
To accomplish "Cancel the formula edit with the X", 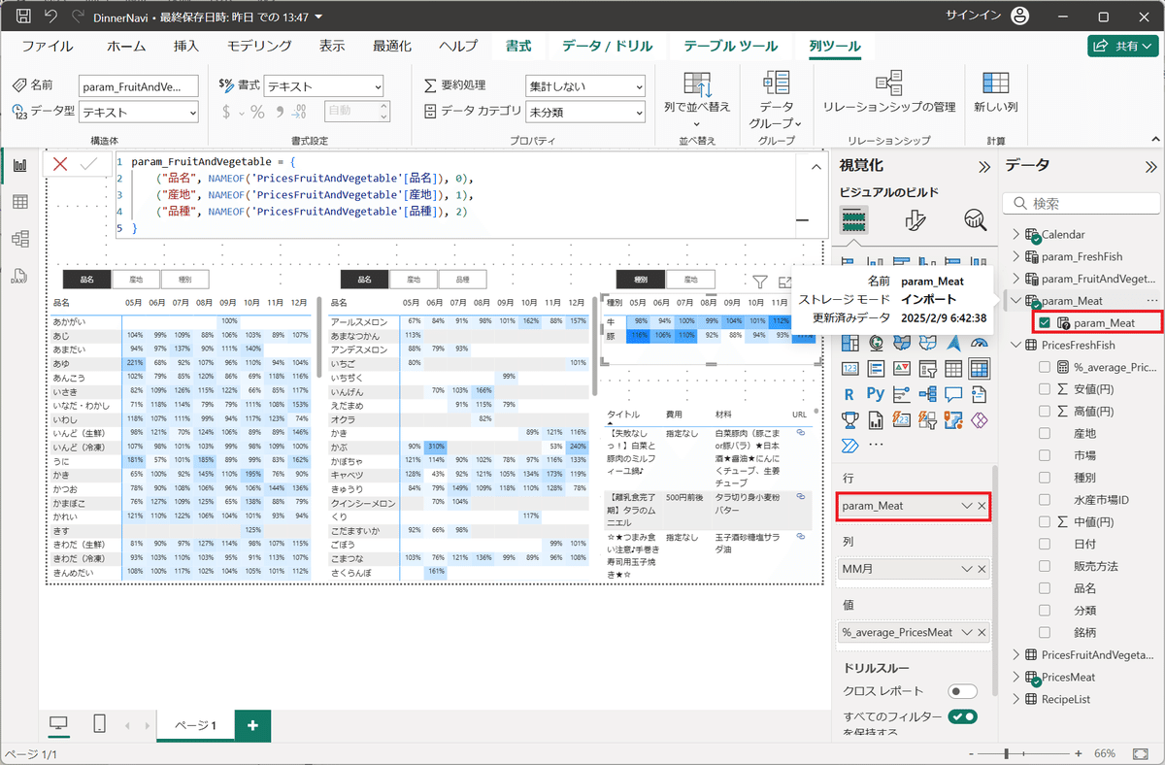I will 60,164.
